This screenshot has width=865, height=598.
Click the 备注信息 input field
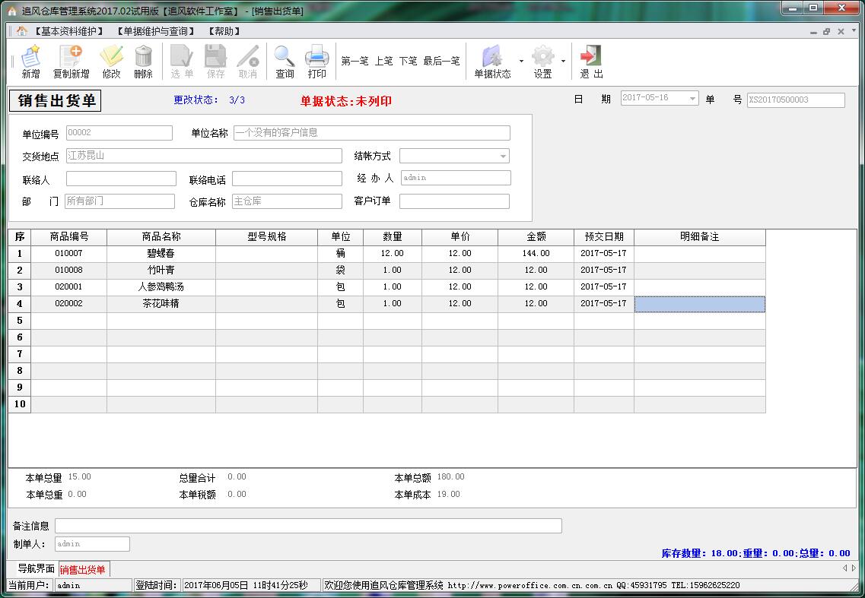pos(308,526)
